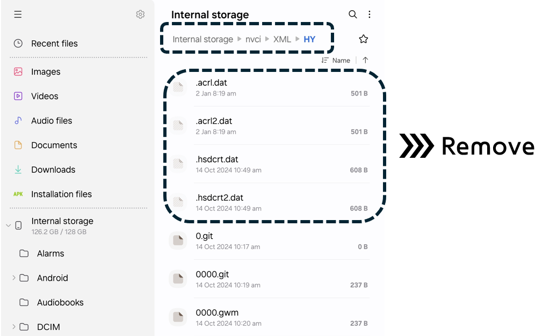
Task: Click the Videos category icon
Action: (18, 96)
